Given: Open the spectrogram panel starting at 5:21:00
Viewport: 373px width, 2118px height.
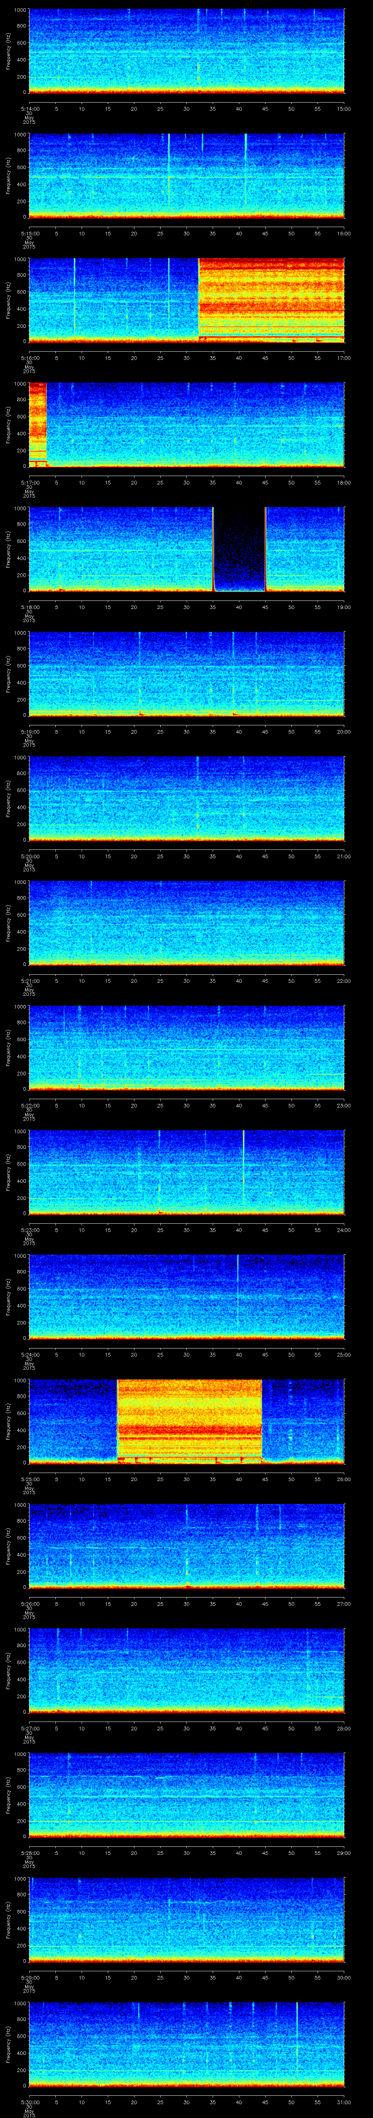Looking at the screenshot, I should (187, 922).
